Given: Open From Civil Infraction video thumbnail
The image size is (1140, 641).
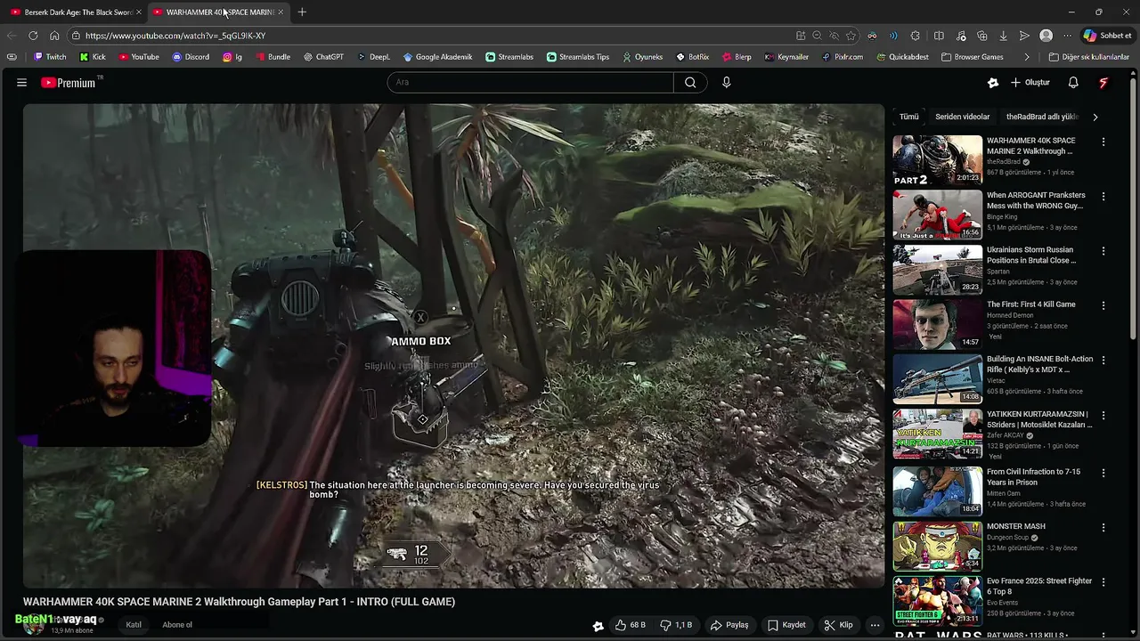Looking at the screenshot, I should [938, 491].
